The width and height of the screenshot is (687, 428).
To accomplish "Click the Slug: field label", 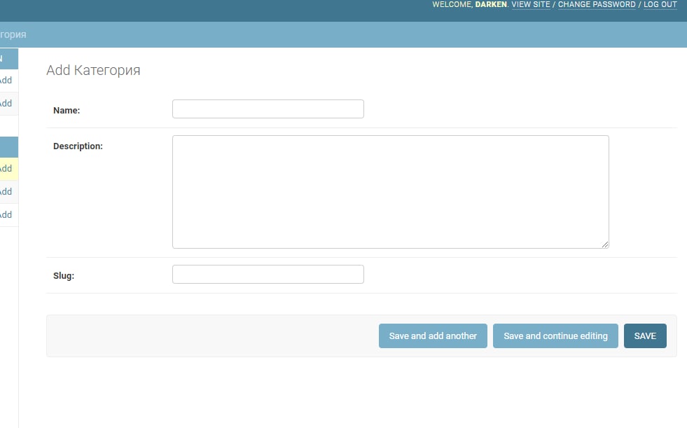I will point(64,276).
